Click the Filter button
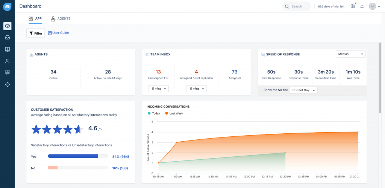Image resolution: width=385 pixels, height=188 pixels. coord(35,33)
